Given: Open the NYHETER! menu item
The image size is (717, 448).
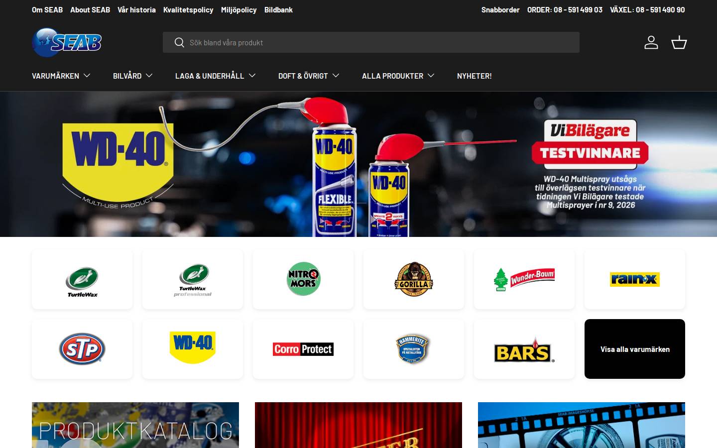Looking at the screenshot, I should (475, 76).
